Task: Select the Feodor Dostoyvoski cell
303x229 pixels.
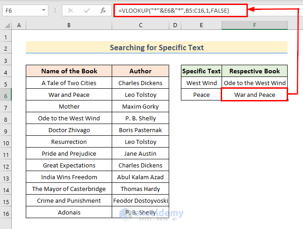Action: [x=141, y=200]
